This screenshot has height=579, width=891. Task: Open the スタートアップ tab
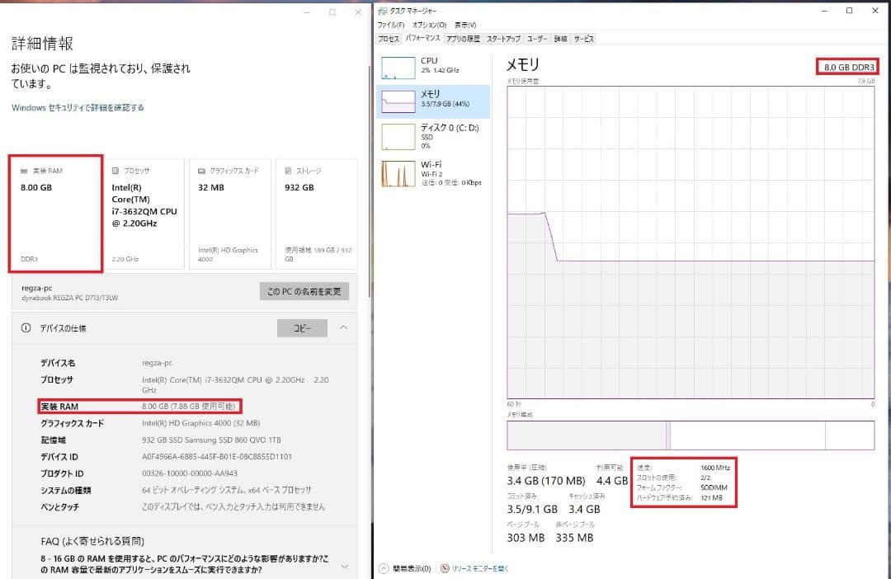coord(503,38)
